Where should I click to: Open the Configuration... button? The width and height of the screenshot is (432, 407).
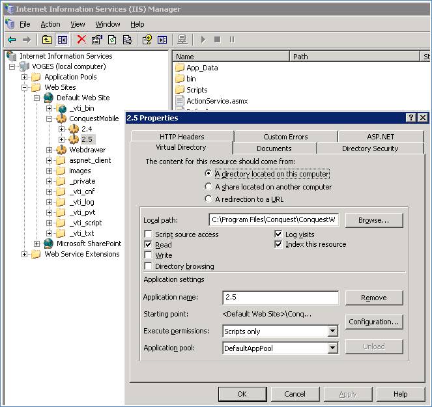(x=374, y=322)
